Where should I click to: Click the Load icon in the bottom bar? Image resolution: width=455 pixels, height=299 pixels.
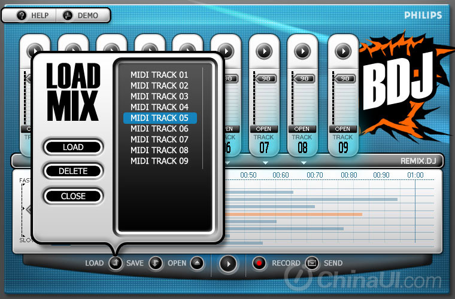(x=116, y=263)
